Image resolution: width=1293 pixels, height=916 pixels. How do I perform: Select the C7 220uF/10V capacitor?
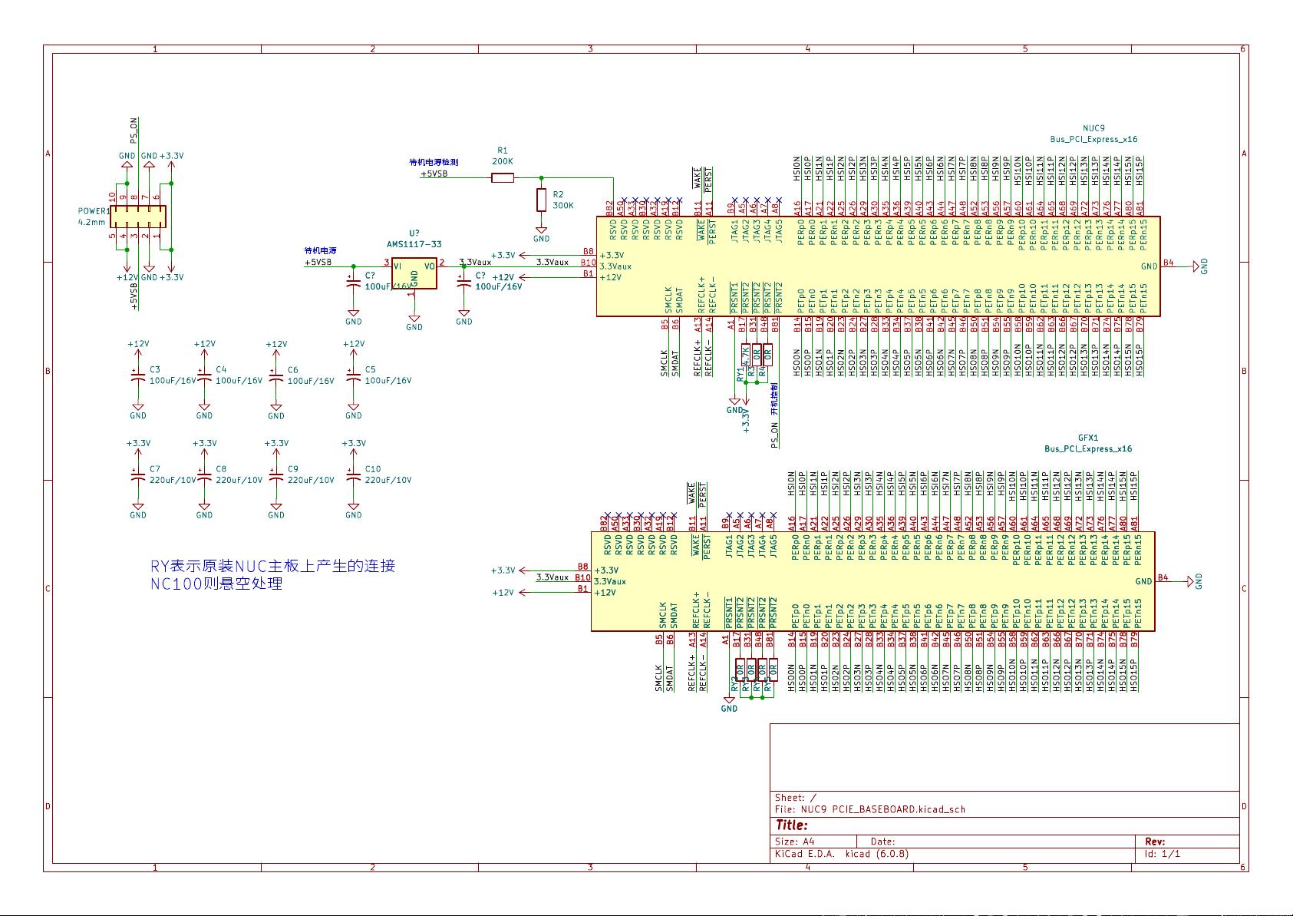[138, 476]
